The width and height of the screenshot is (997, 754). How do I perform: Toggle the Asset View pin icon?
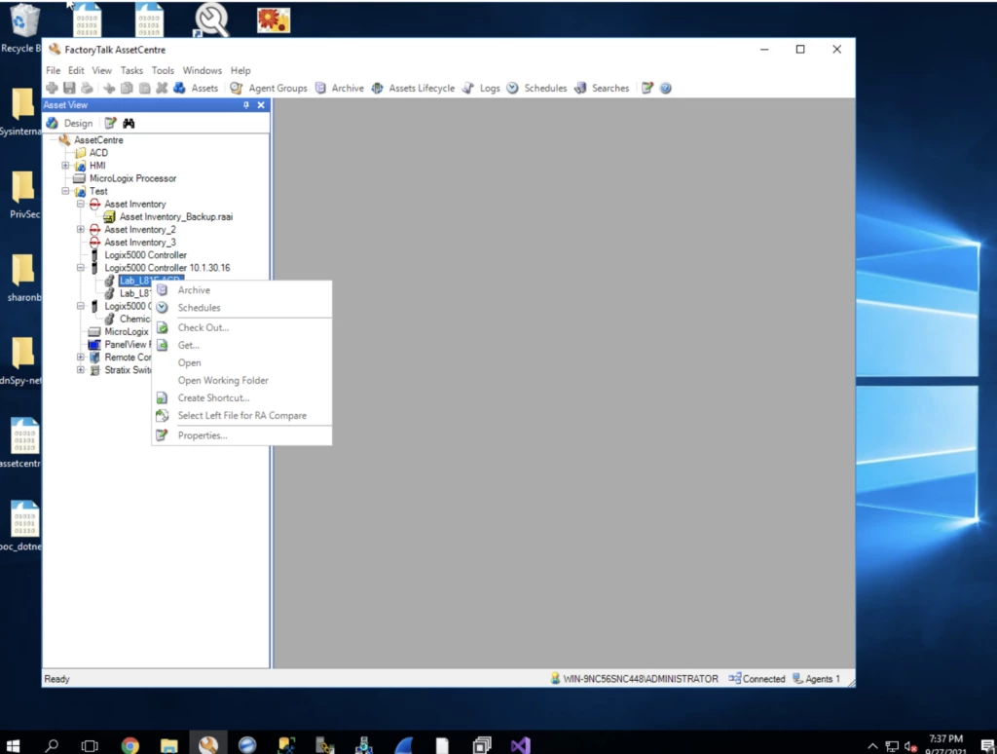246,105
